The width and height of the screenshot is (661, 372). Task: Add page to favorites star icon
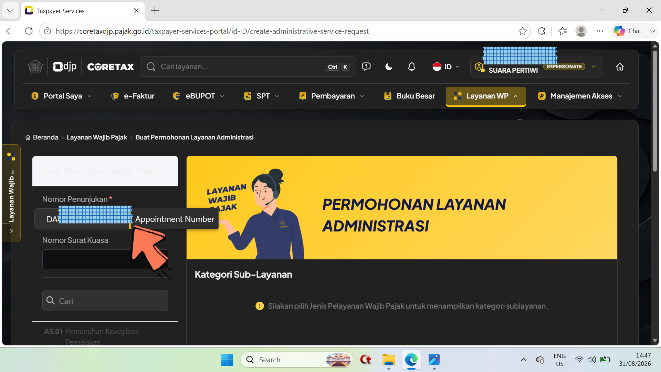click(x=522, y=31)
